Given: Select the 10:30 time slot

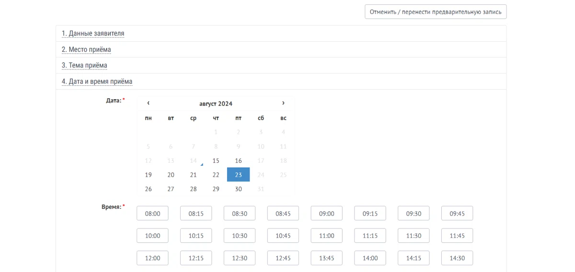Looking at the screenshot, I should click(240, 236).
